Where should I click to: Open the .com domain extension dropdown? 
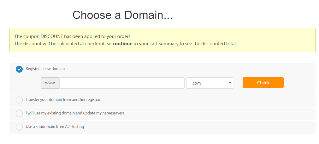[x=210, y=83]
